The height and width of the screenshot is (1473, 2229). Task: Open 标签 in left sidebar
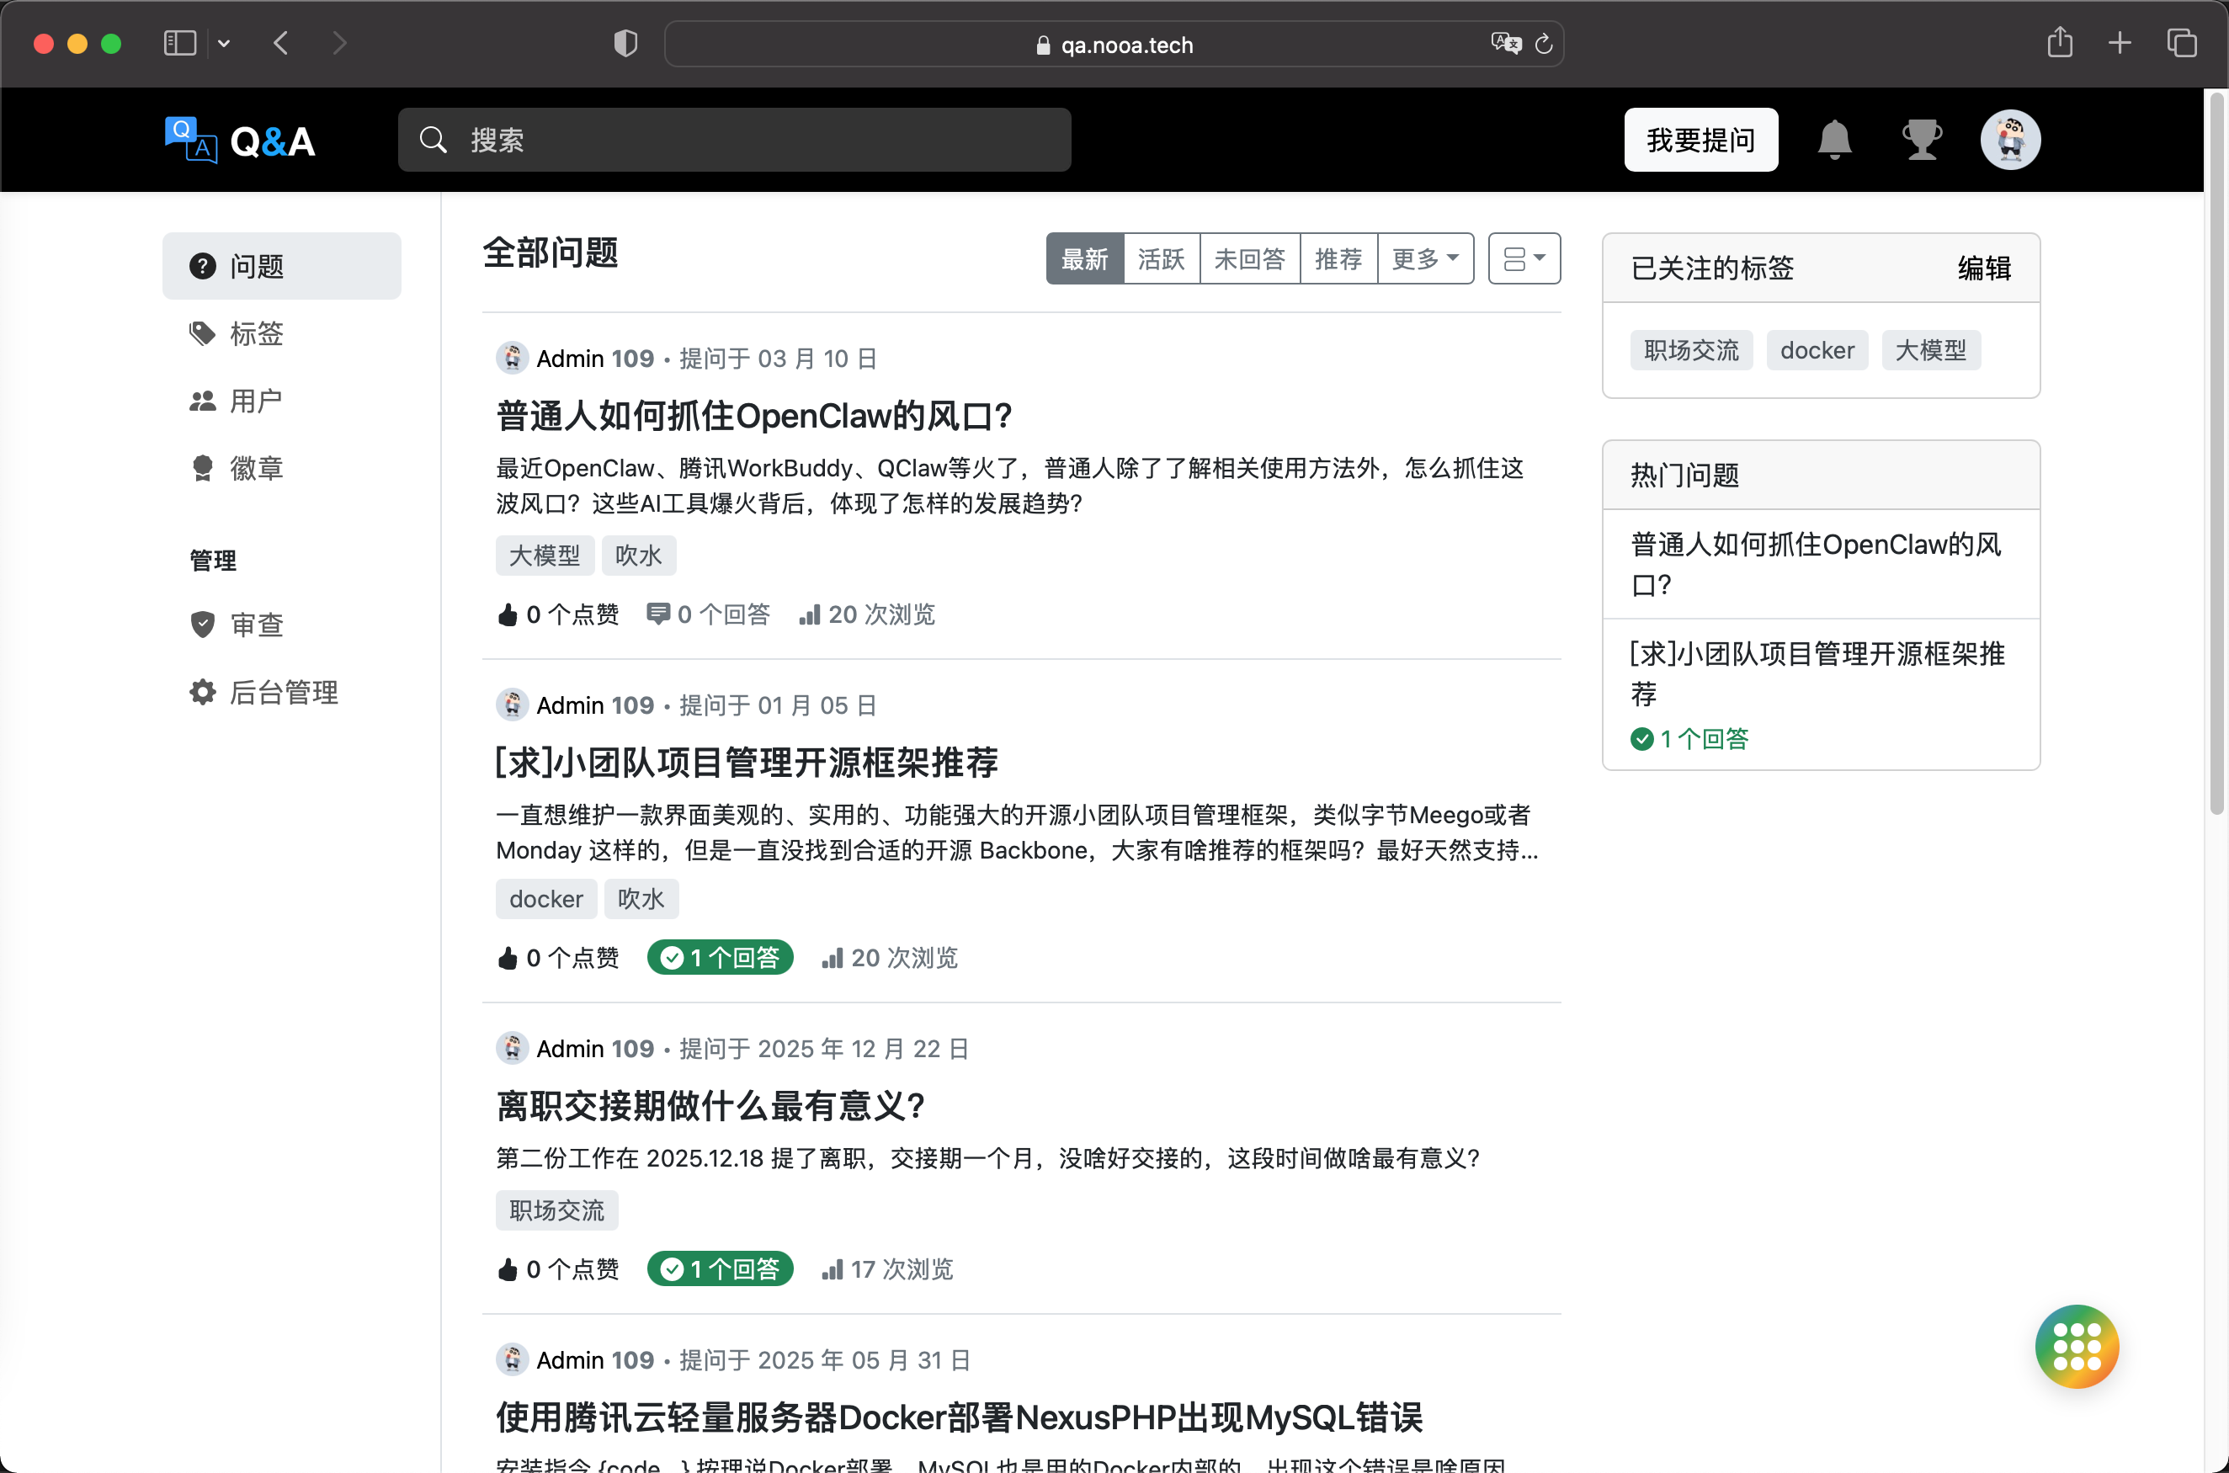[256, 333]
